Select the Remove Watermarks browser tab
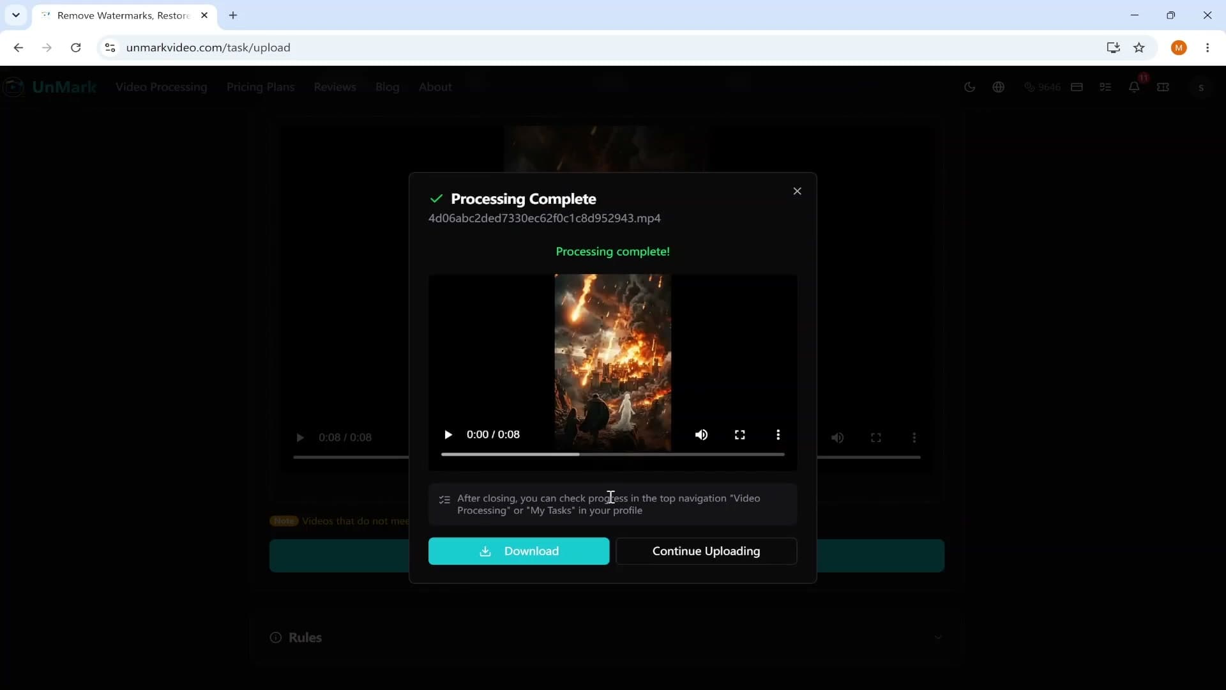This screenshot has width=1226, height=690. [x=124, y=15]
